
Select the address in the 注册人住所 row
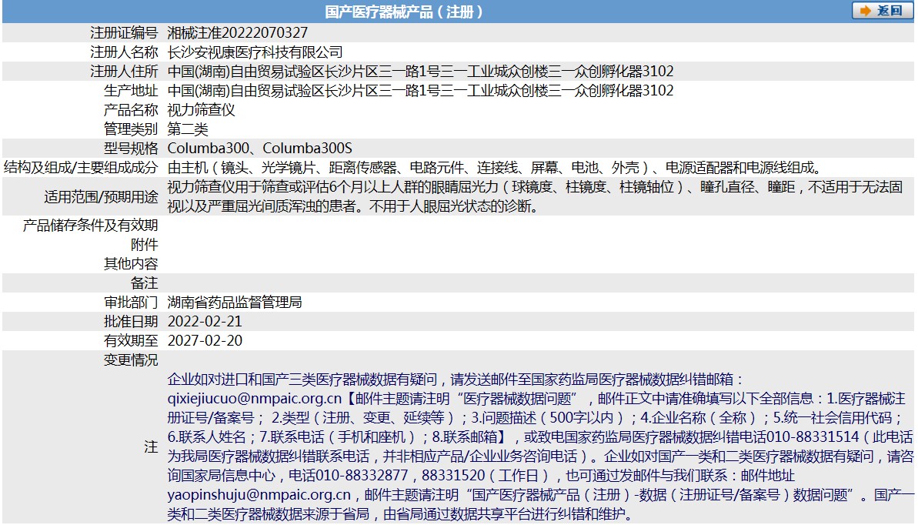coord(420,72)
